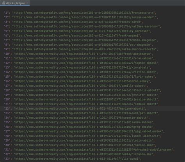185x162 pixels.
Task: Click the greg-abboud URL string
Action: [x=84, y=127]
